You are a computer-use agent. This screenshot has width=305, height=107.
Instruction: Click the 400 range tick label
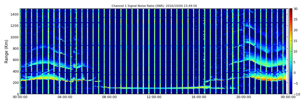point(16,71)
